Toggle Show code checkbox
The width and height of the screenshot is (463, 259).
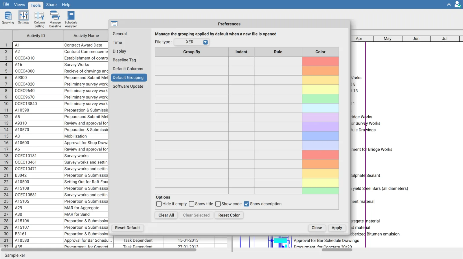[218, 204]
